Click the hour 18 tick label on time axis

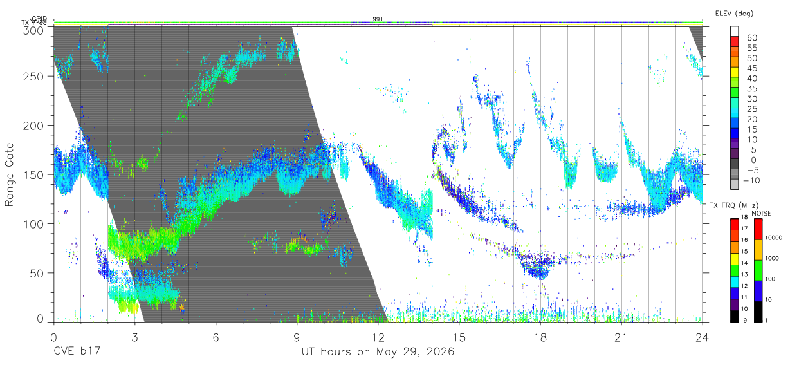(x=540, y=337)
